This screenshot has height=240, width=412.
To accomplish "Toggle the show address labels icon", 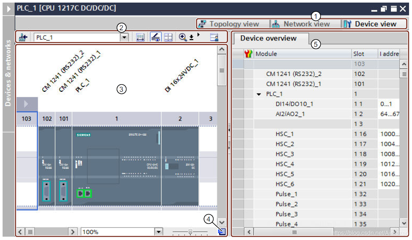I will pyautogui.click(x=156, y=37).
